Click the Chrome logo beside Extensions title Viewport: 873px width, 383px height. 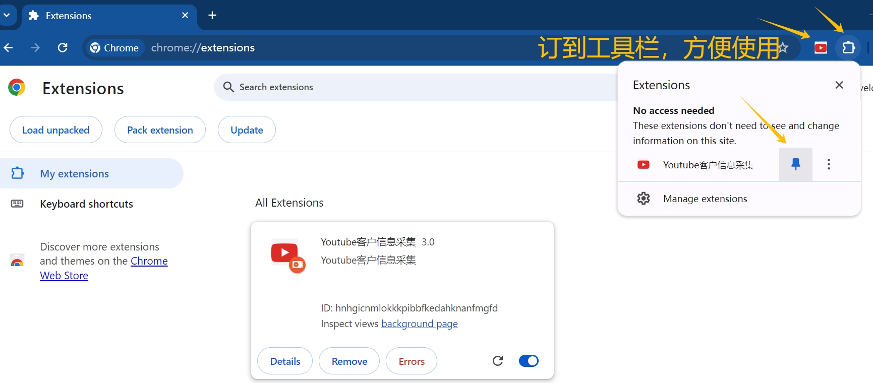pyautogui.click(x=17, y=87)
